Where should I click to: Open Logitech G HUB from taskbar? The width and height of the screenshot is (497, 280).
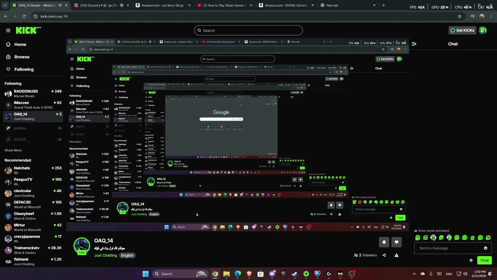pos(329,274)
